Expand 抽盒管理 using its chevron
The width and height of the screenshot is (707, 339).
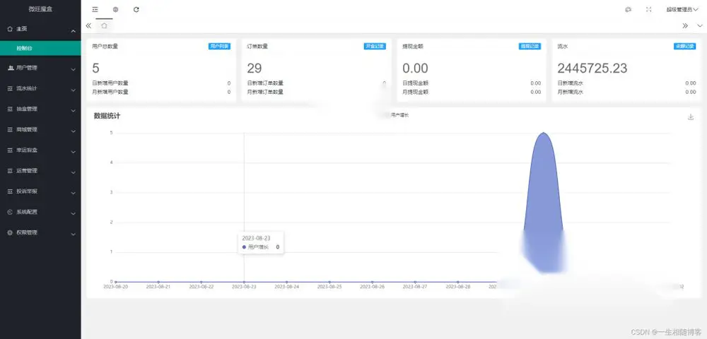coord(73,111)
